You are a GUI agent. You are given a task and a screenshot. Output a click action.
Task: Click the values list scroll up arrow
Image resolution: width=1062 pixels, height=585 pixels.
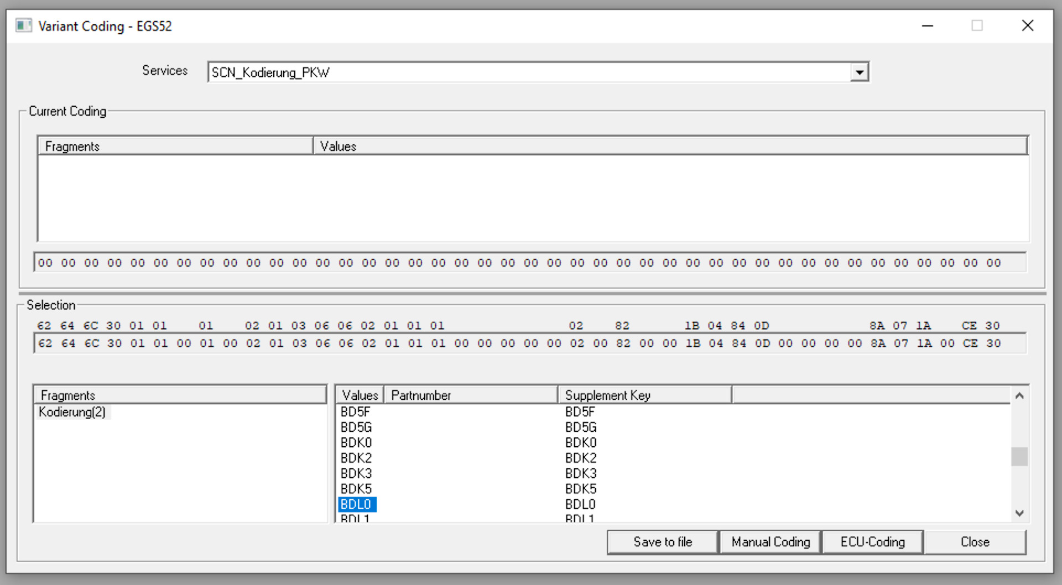tap(1019, 395)
